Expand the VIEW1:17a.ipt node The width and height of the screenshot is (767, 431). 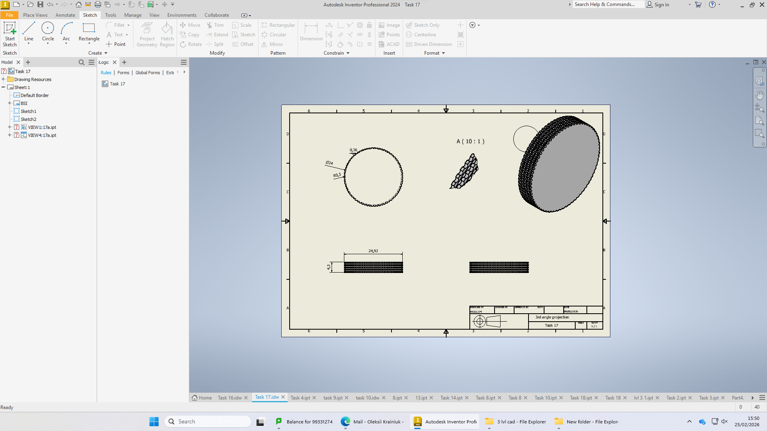point(10,127)
